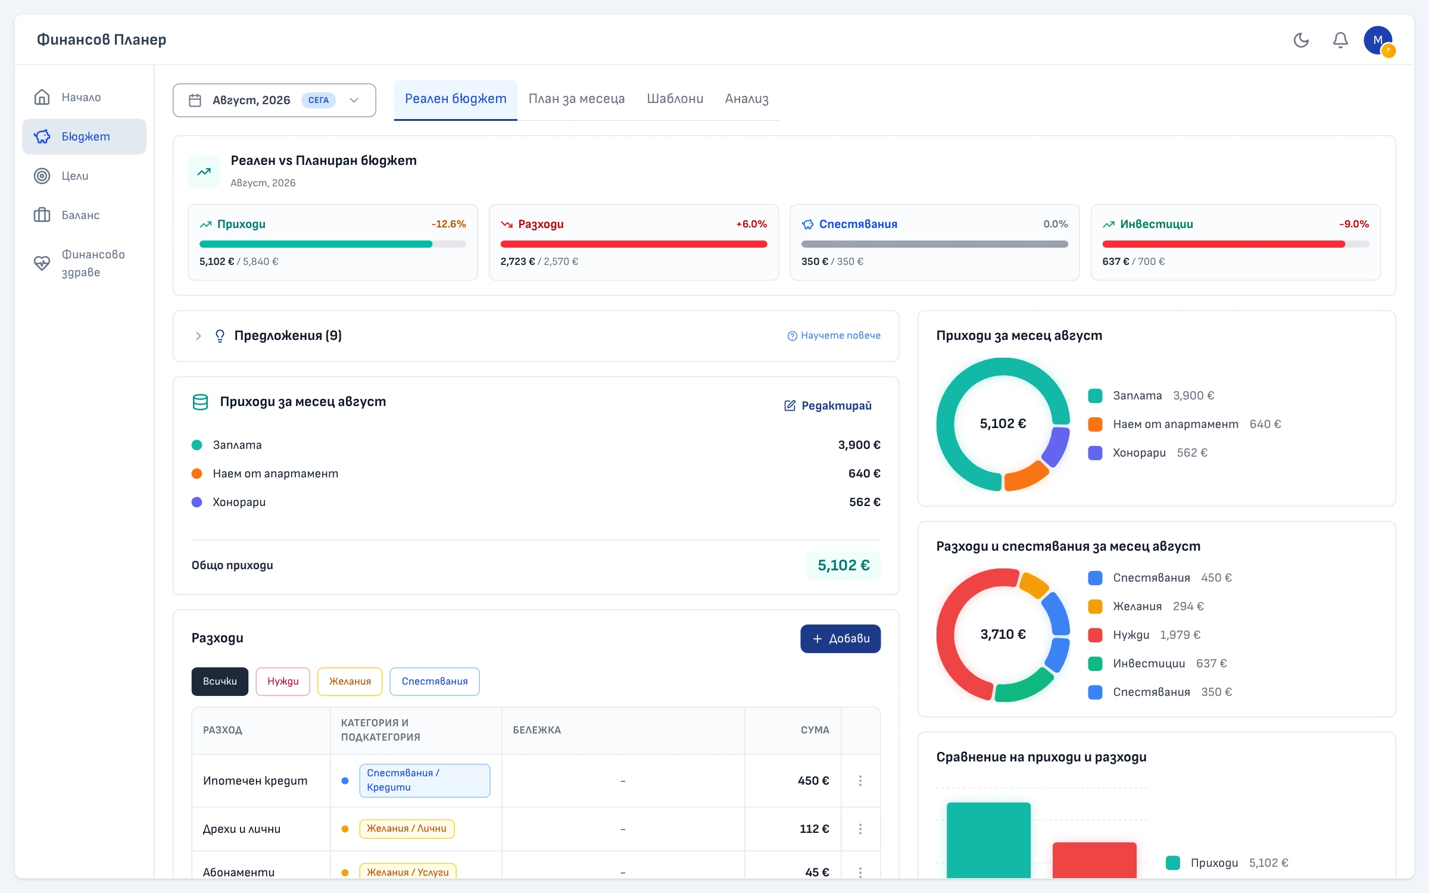Click the lightbulb icon beside Предложения
1429x893 pixels.
[x=220, y=336]
